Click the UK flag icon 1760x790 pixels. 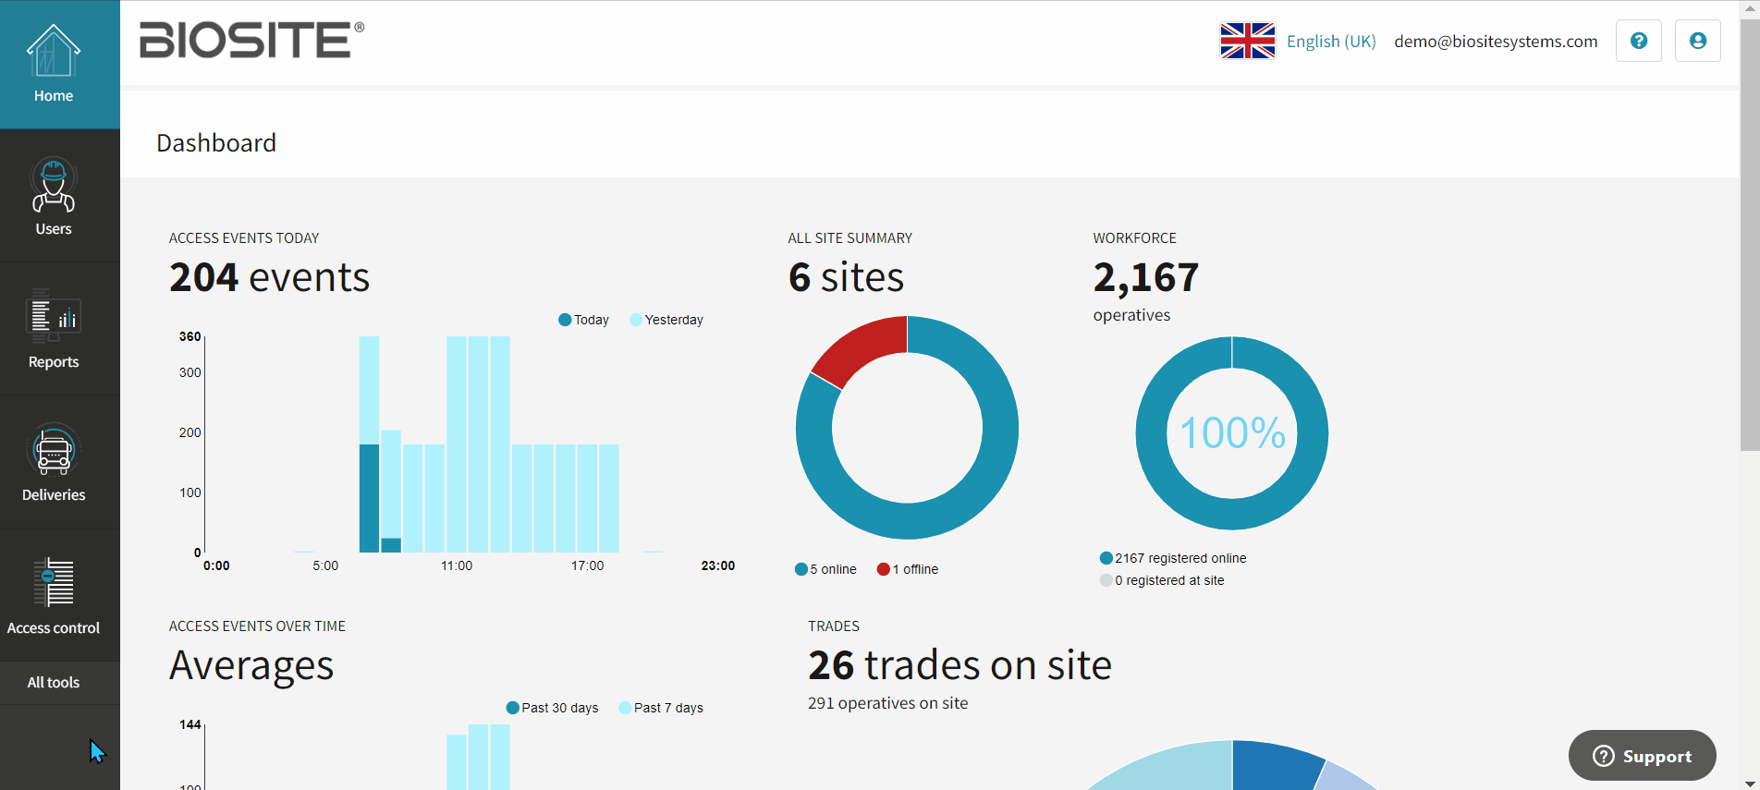tap(1247, 41)
